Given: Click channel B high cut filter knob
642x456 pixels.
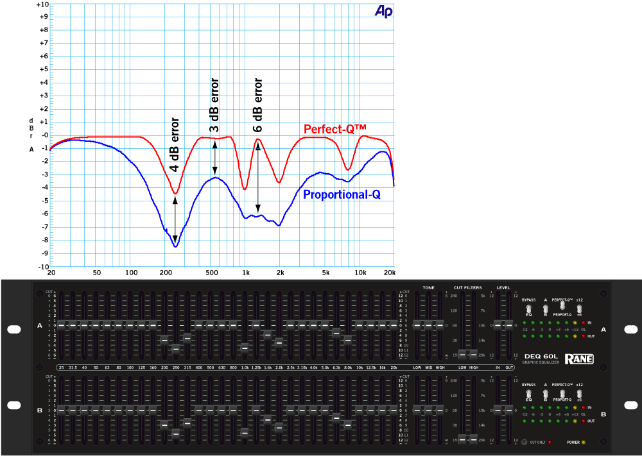Looking at the screenshot, I should pyautogui.click(x=474, y=439).
